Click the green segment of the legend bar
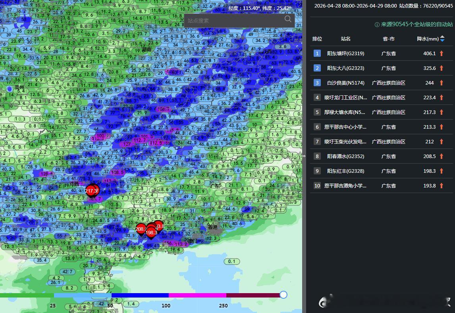The height and width of the screenshot is (313, 455). (27, 295)
